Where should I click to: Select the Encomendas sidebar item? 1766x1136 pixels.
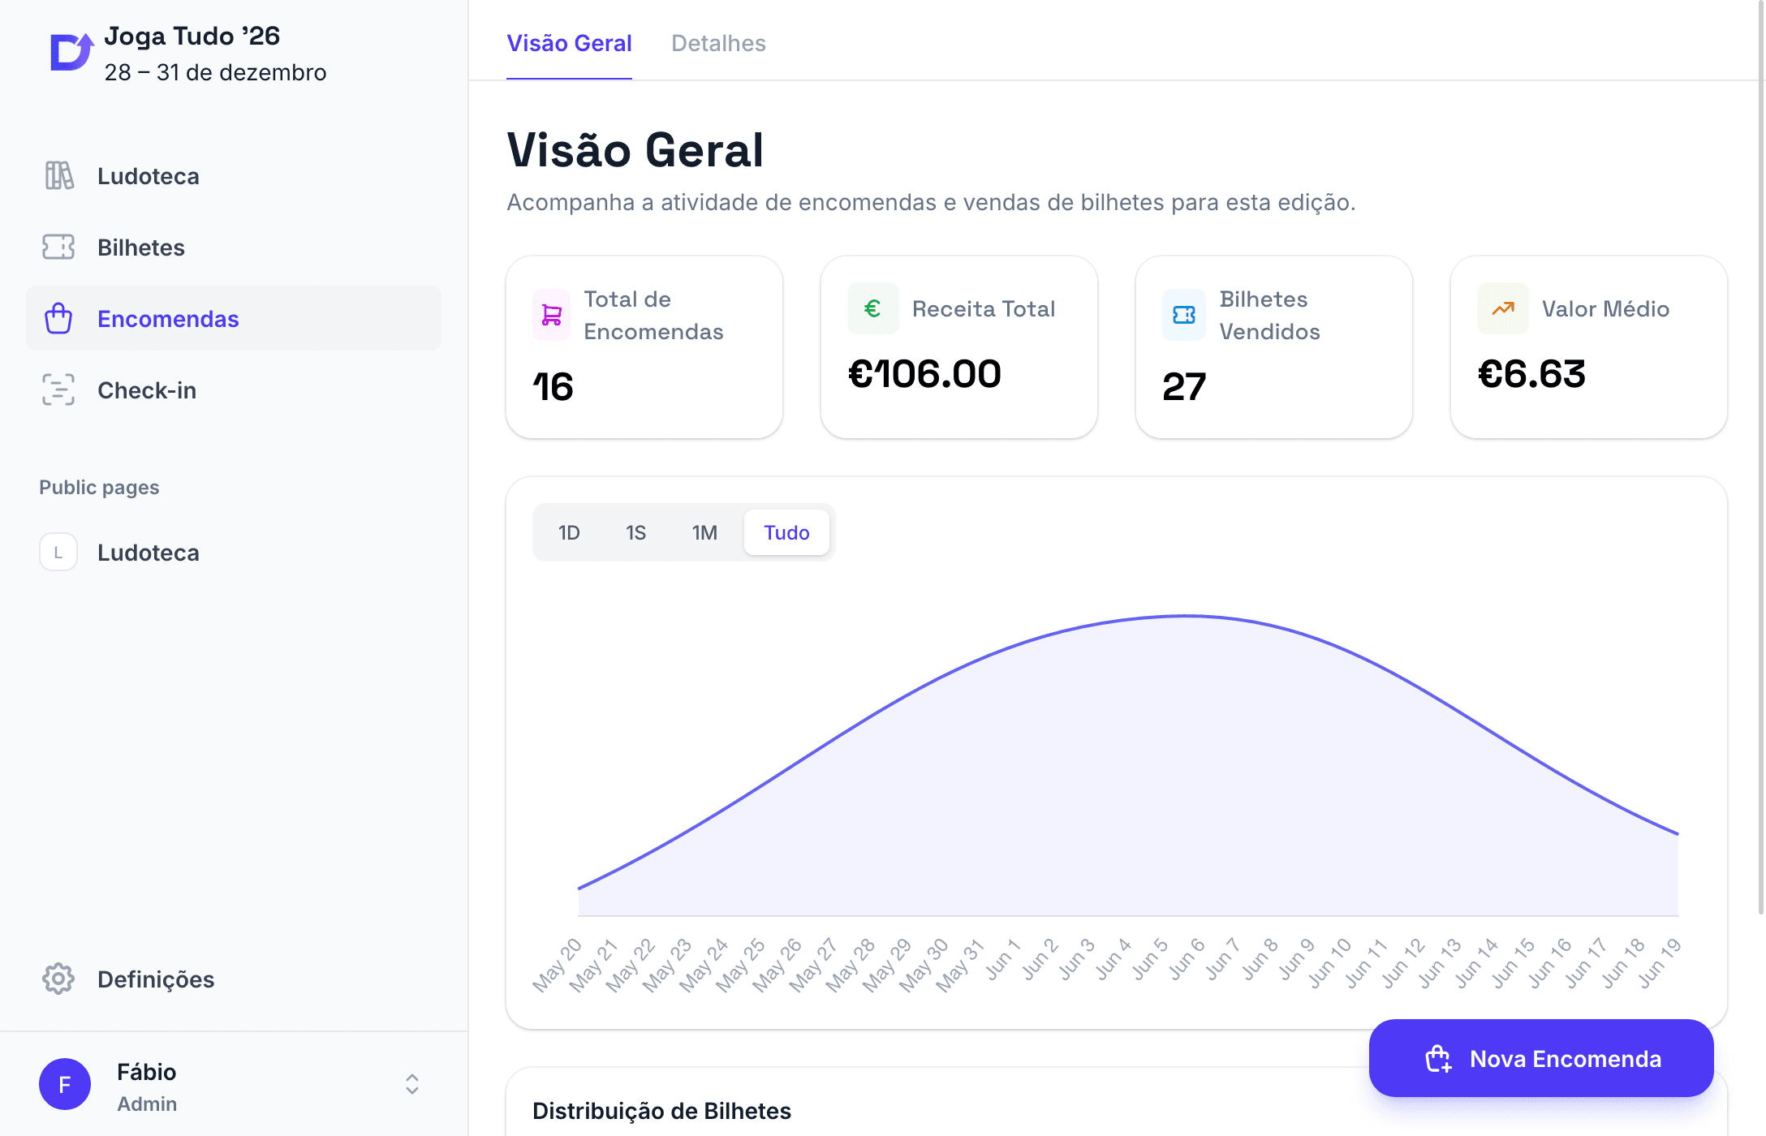(234, 318)
